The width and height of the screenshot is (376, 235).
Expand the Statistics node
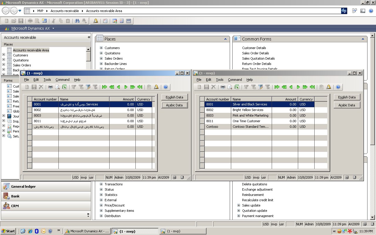click(101, 195)
